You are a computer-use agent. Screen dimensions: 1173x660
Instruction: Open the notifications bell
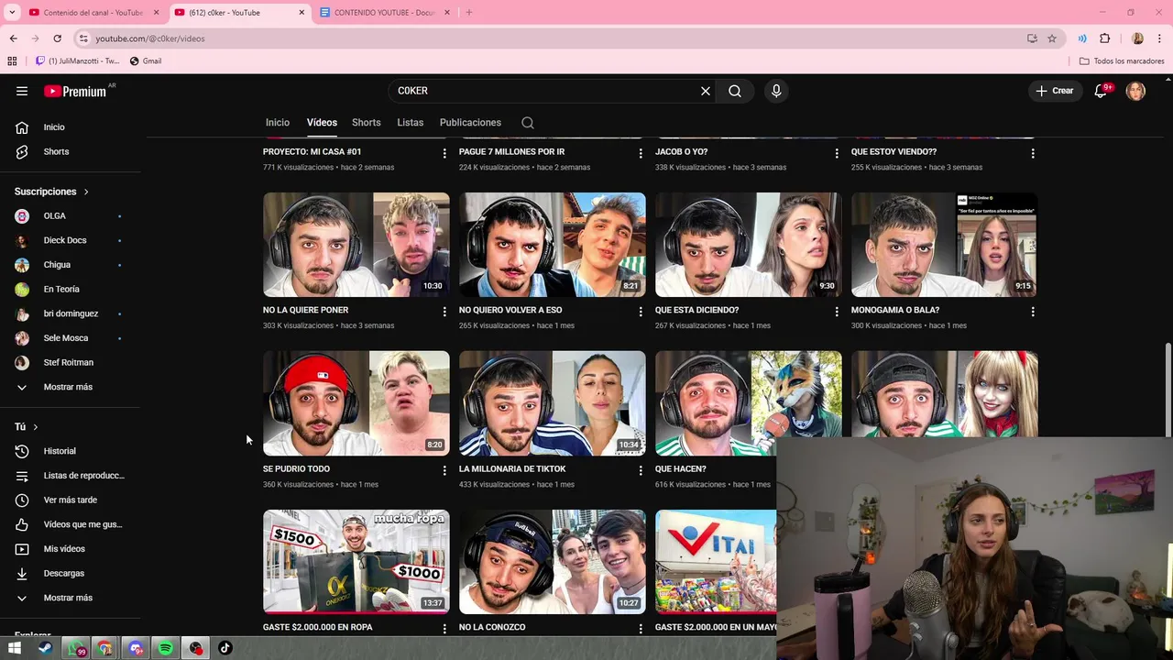tap(1101, 91)
